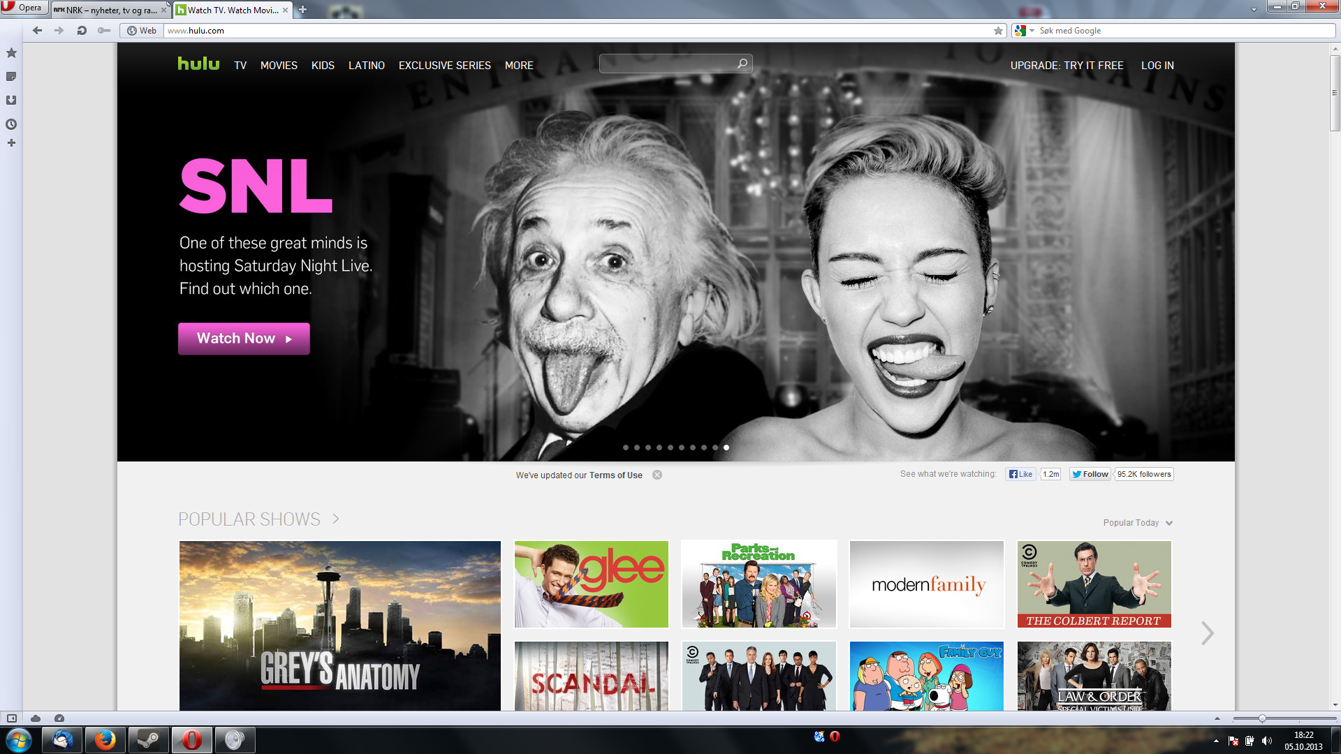Show next popular shows with right chevron
Viewport: 1341px width, 754px height.
click(1208, 633)
